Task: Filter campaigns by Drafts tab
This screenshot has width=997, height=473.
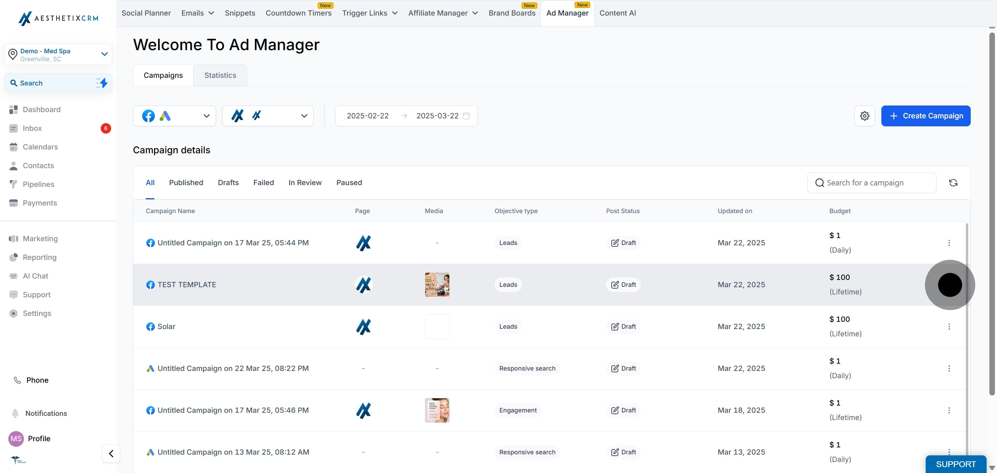Action: pos(228,183)
